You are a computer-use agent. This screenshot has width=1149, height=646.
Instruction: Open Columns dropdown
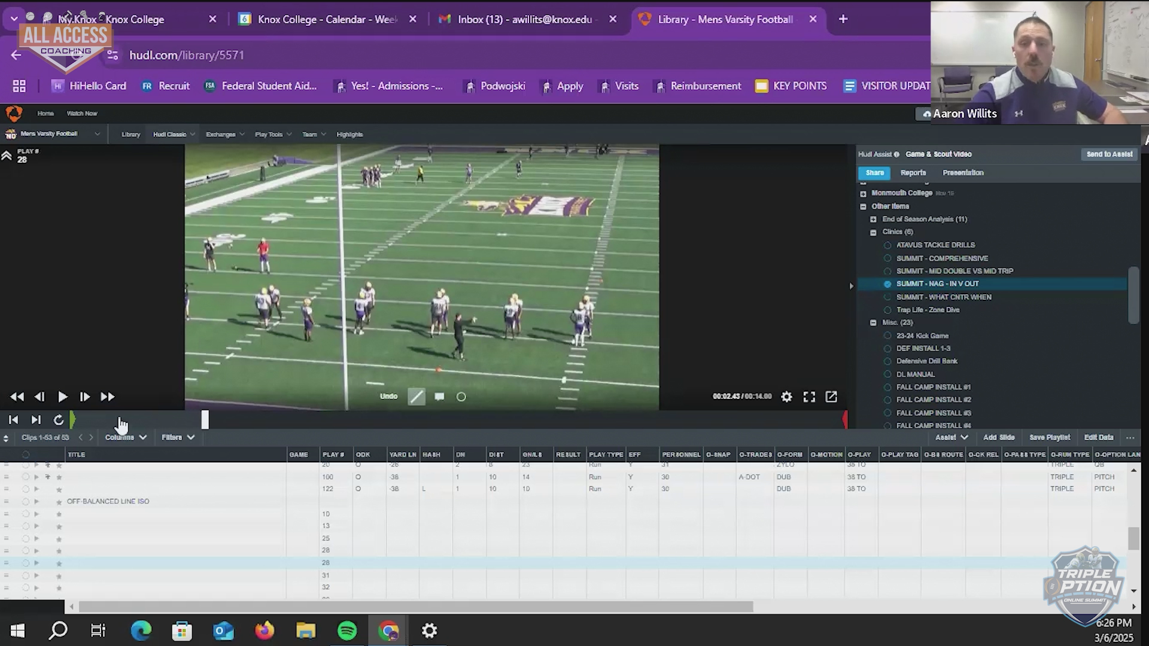coord(126,437)
